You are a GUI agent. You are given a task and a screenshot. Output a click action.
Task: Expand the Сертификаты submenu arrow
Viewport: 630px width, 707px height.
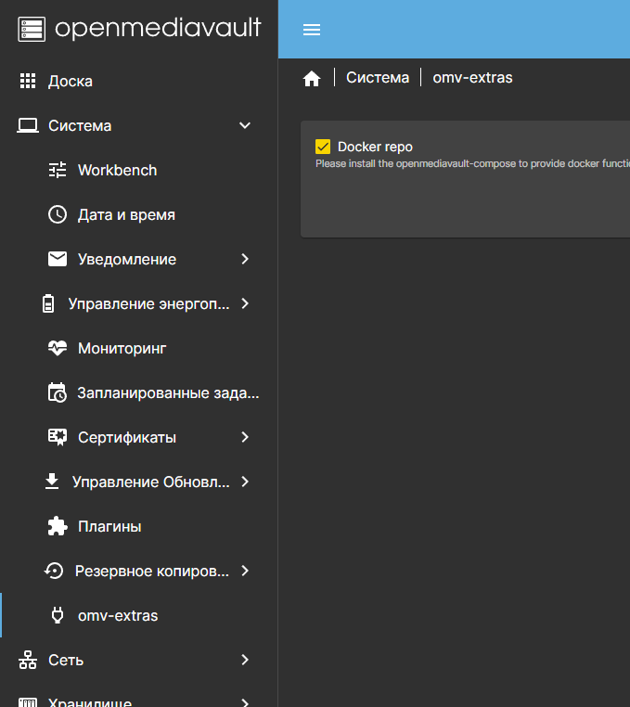(x=245, y=437)
